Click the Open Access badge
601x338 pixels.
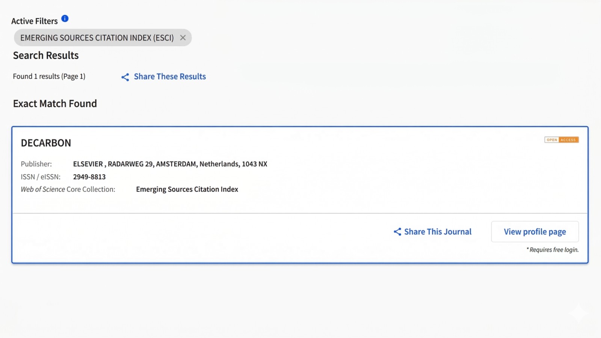[x=561, y=140]
